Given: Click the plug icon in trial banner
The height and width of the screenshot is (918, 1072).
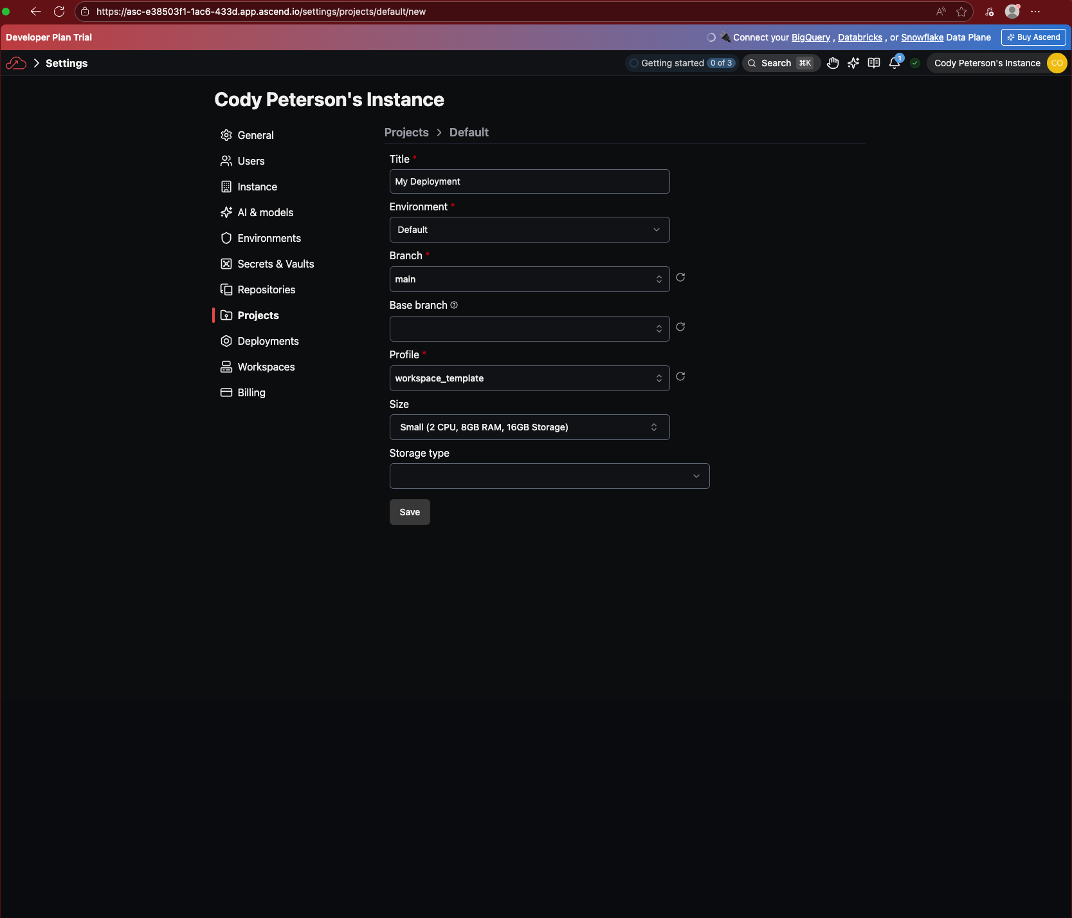Looking at the screenshot, I should (x=725, y=37).
